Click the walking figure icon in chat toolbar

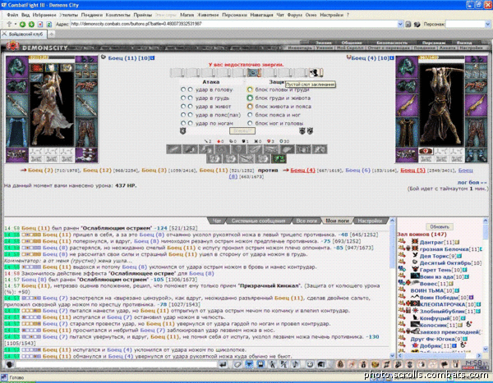click(272, 364)
